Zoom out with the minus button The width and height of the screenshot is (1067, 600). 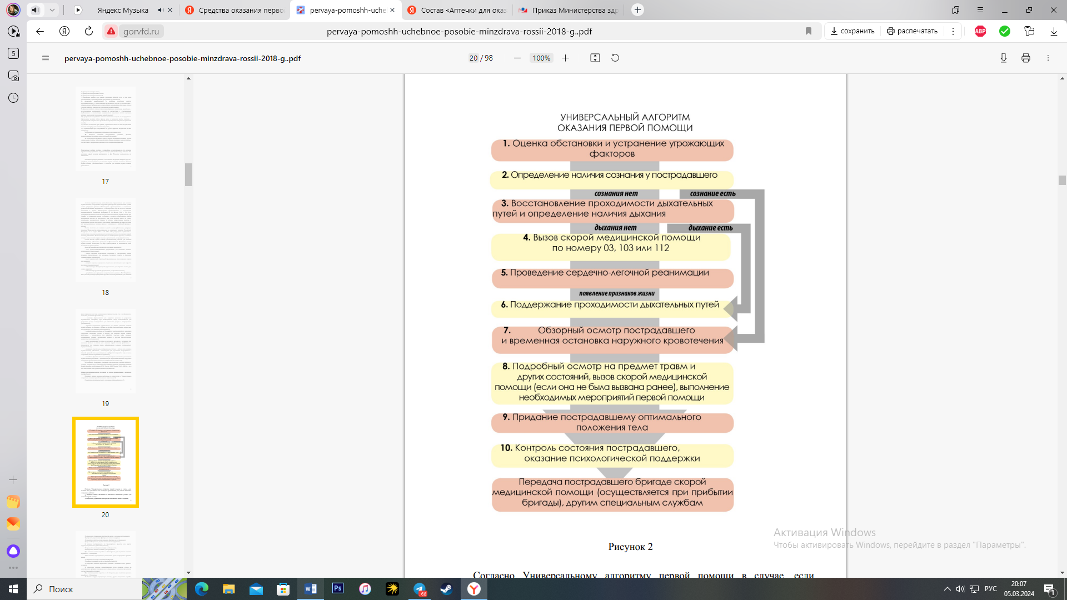pyautogui.click(x=517, y=58)
